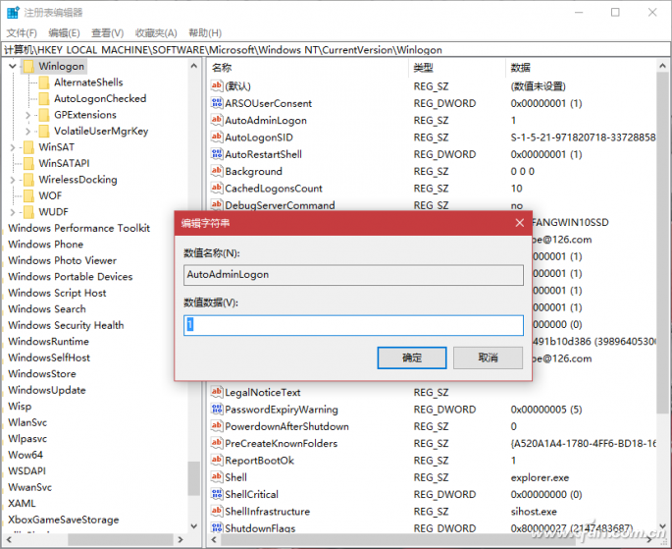The image size is (672, 549).
Task: Click the WirelessDocking folder icon
Action: 28,180
